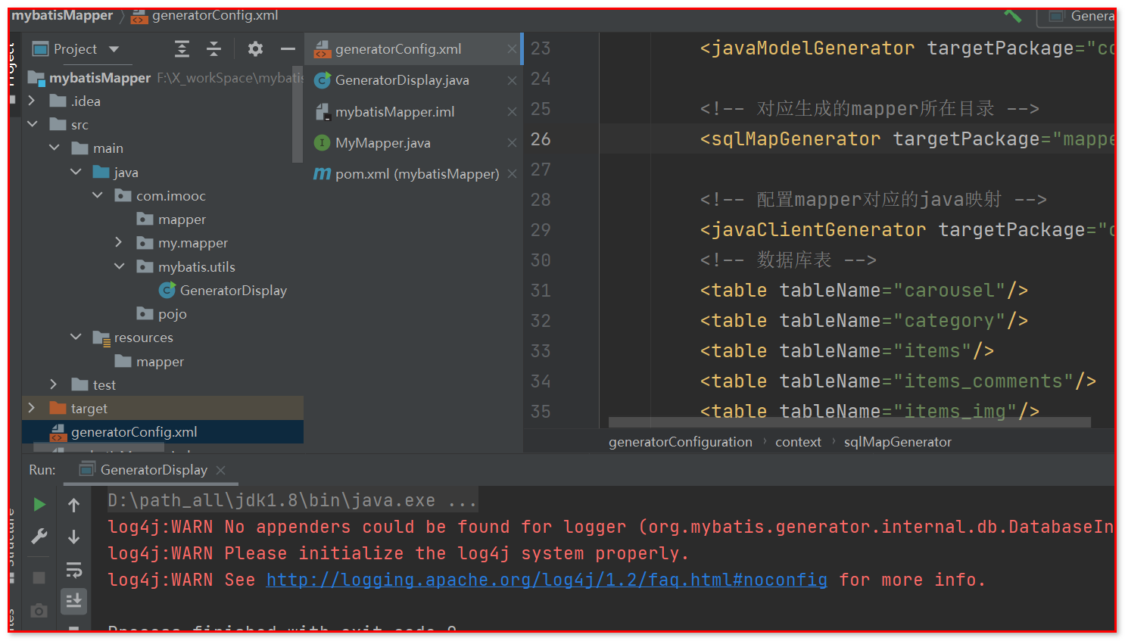Click the tableName="carousel" line

coord(864,291)
